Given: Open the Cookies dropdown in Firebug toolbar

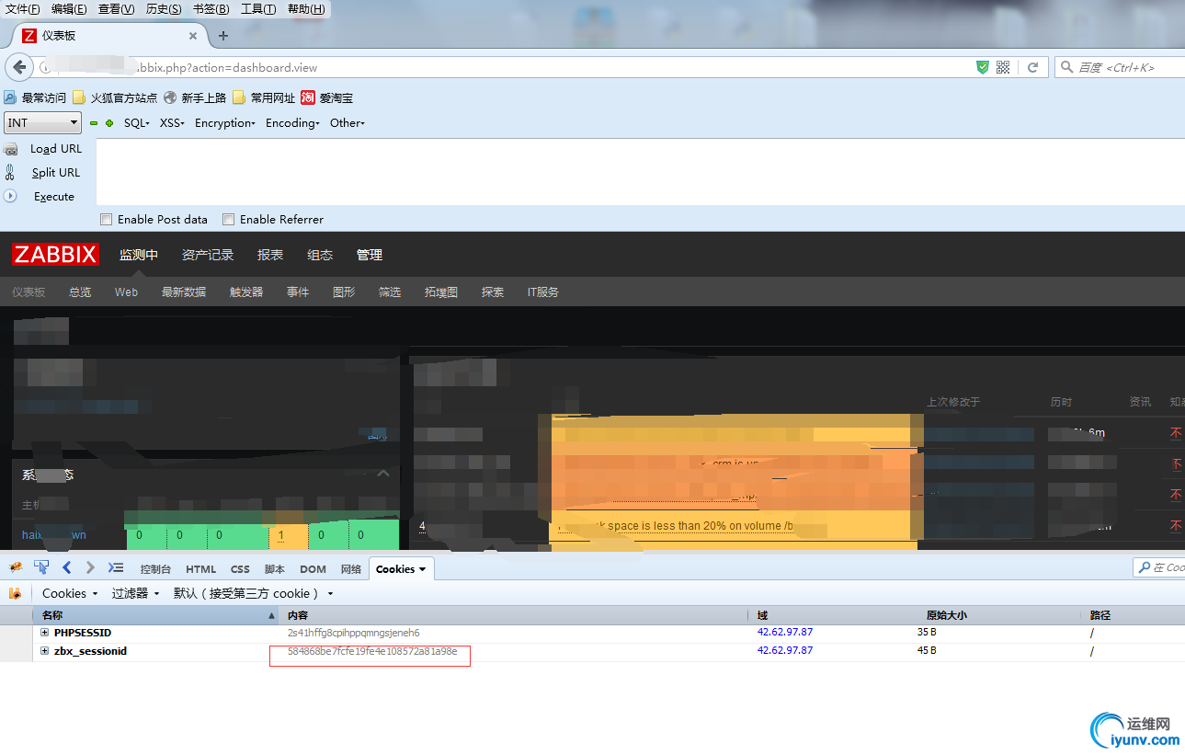Looking at the screenshot, I should (70, 593).
